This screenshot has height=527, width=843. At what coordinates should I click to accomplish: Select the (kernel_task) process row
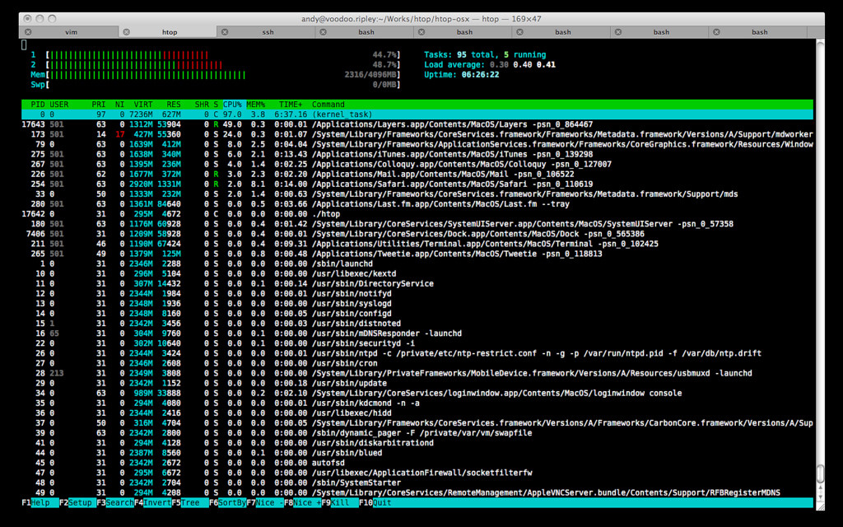pos(417,114)
